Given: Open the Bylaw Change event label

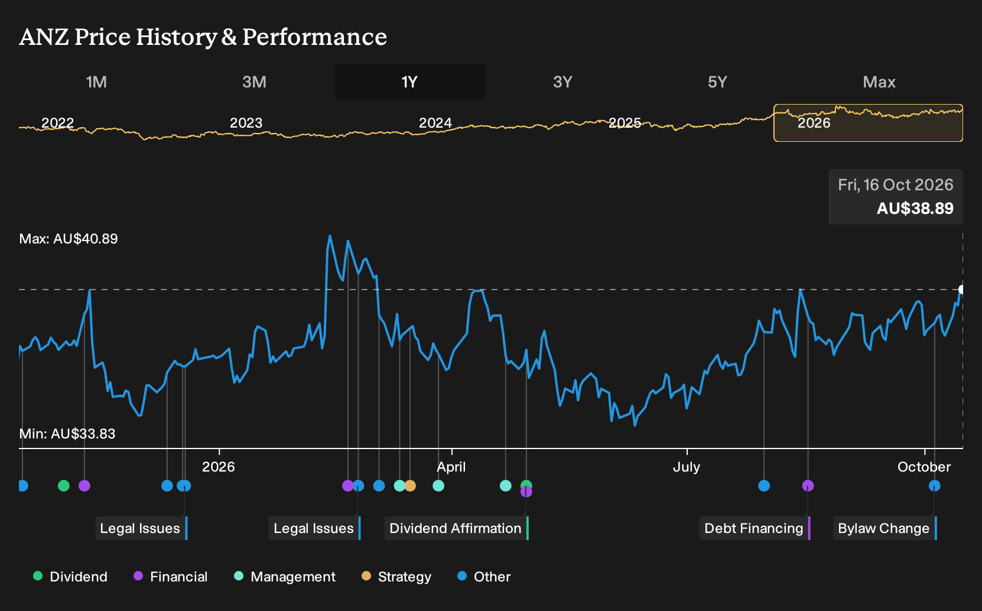Looking at the screenshot, I should click(885, 528).
